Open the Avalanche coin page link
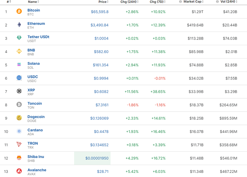The width and height of the screenshot is (247, 177). (x=37, y=170)
